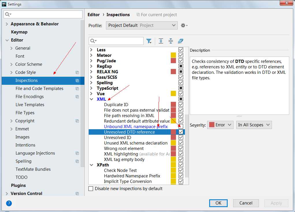295x212 pixels.
Task: Click the Apply button
Action: (x=276, y=203)
